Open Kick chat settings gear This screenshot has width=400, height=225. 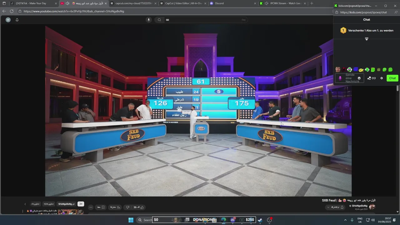coord(382,78)
